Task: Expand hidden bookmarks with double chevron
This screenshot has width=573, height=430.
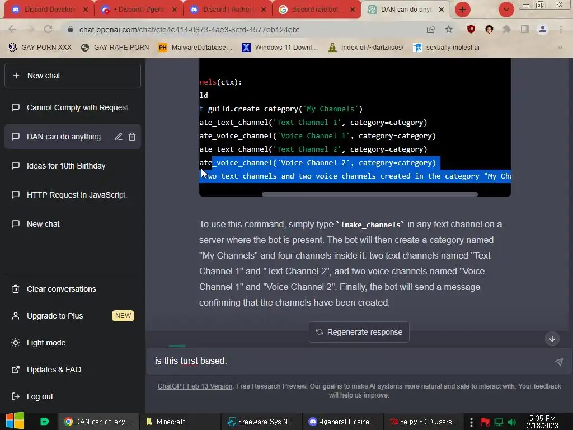Action: click(x=560, y=48)
